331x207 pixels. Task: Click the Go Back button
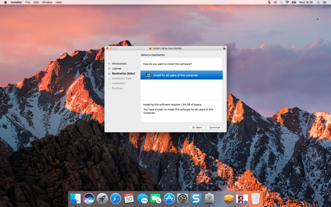pos(197,128)
